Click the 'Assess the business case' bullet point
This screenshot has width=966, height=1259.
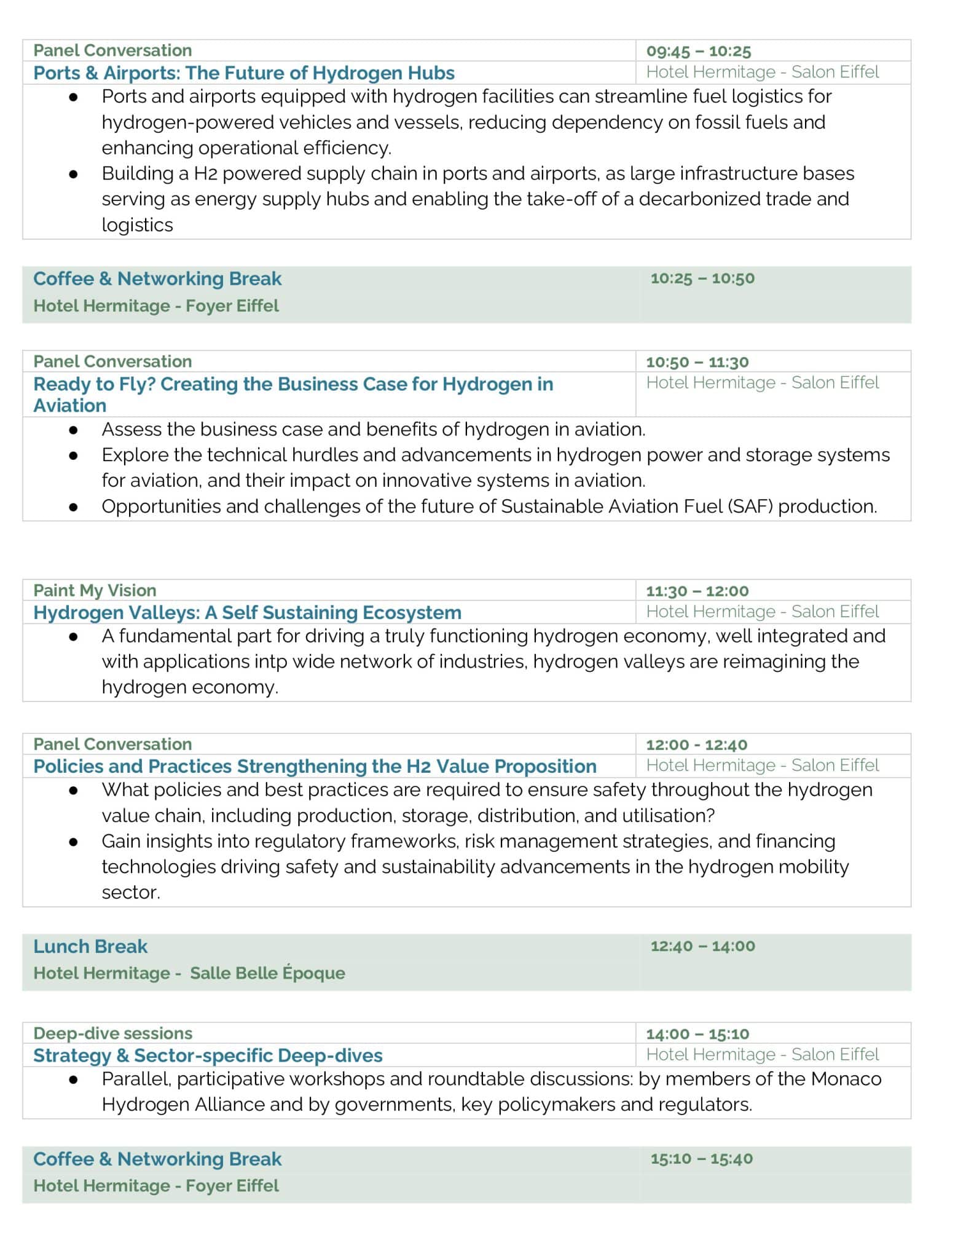[373, 429]
